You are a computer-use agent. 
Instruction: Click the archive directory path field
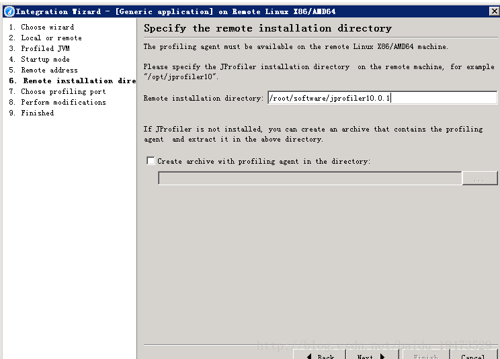click(x=310, y=178)
